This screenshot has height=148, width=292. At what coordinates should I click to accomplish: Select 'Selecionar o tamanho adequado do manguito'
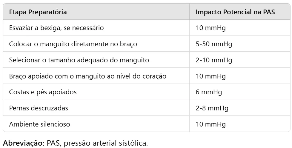point(79,60)
